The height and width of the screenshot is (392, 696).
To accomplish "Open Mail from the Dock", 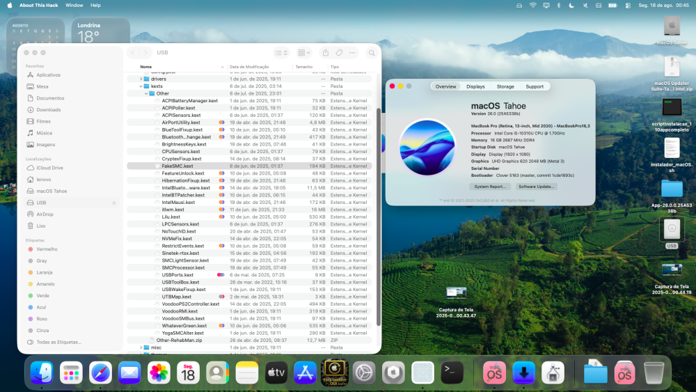I will pyautogui.click(x=129, y=373).
